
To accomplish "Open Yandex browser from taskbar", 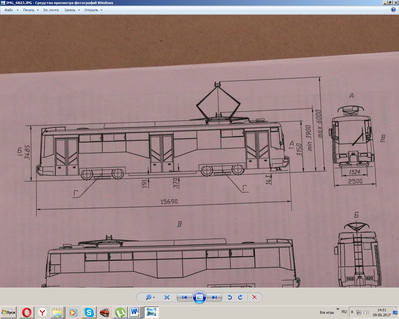I will click(42, 312).
